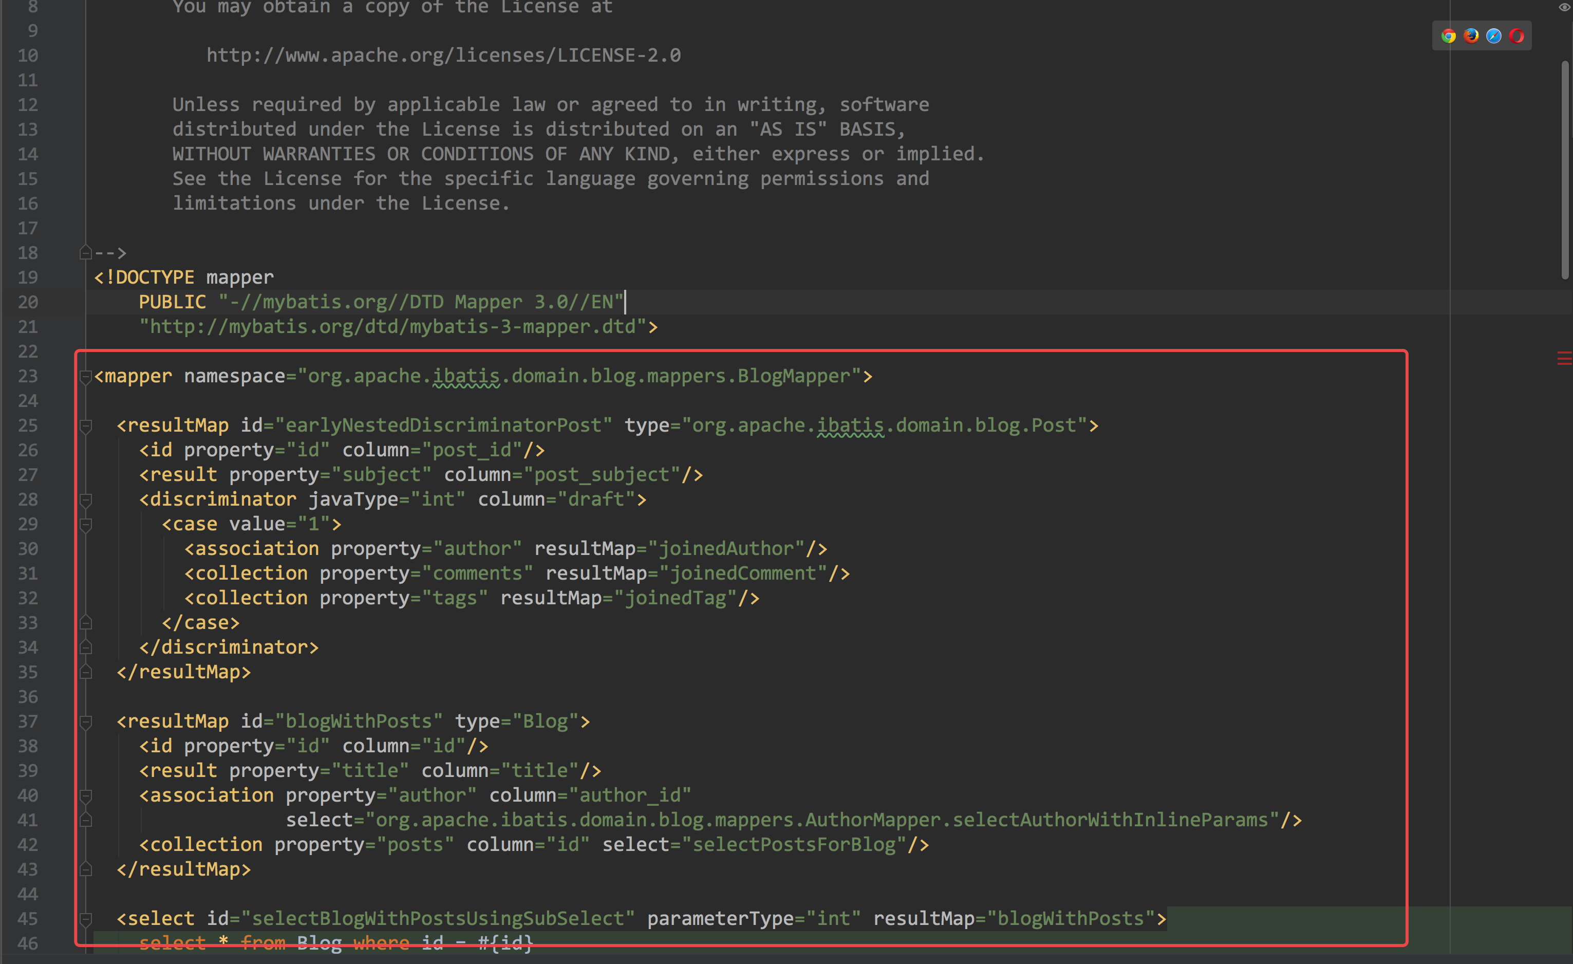Click the vertical editor scrollbar thumb

pos(1565,169)
